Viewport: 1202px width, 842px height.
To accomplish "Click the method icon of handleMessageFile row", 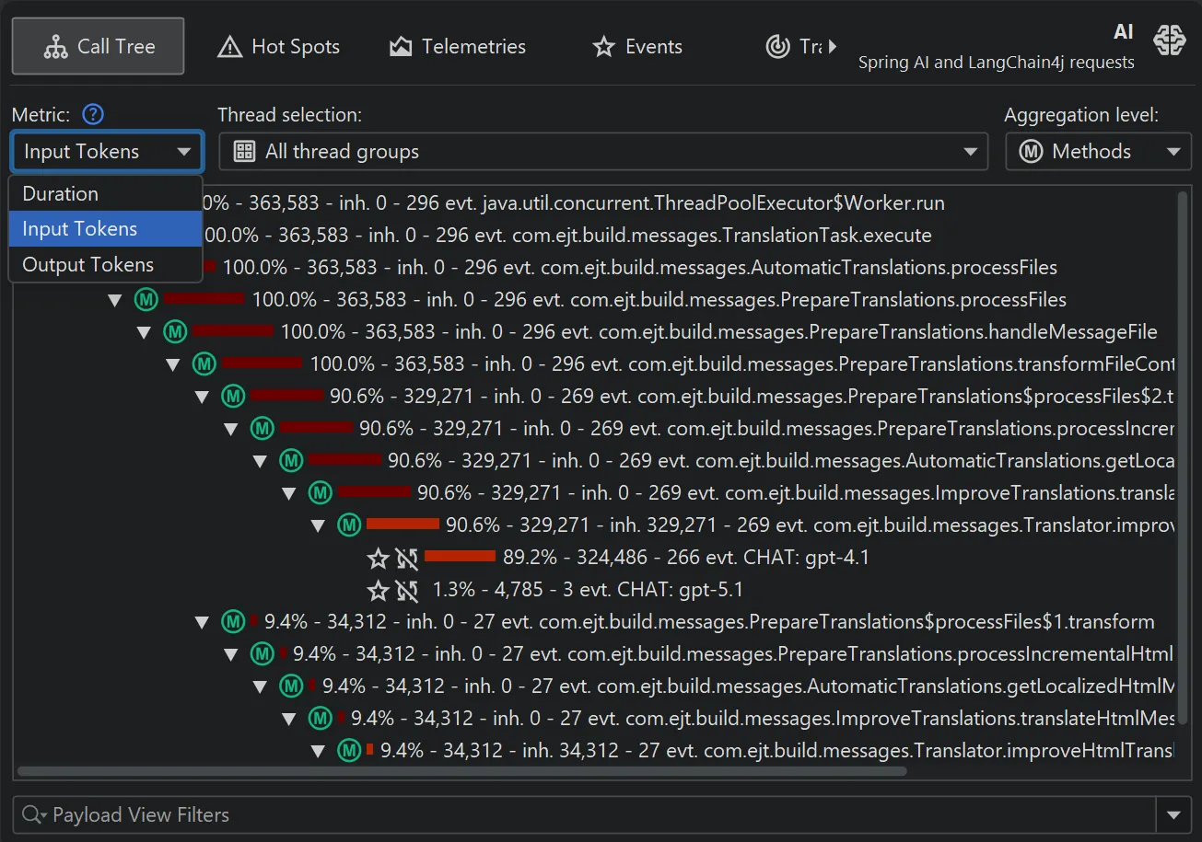I will coord(175,331).
